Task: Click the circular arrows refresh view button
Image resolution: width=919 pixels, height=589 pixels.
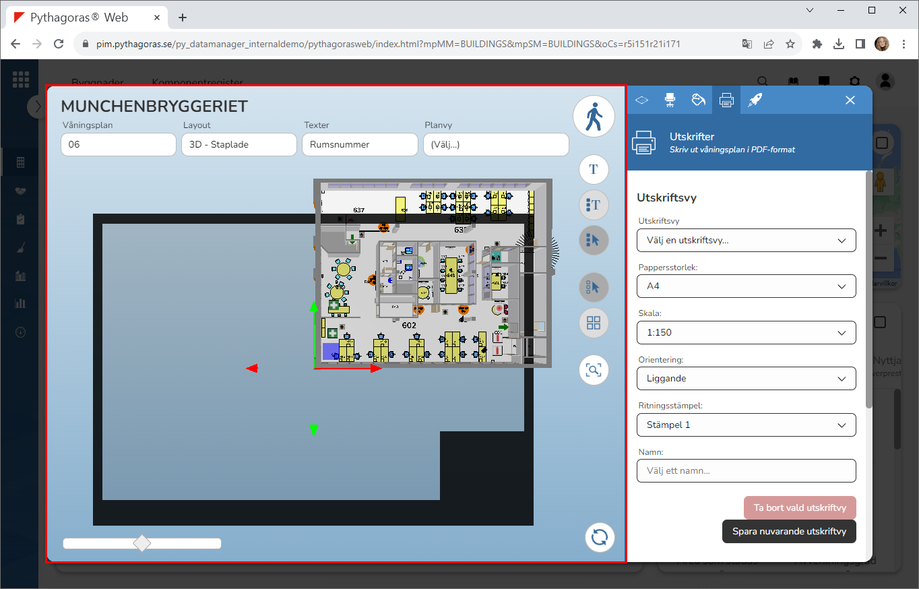Action: click(x=600, y=537)
